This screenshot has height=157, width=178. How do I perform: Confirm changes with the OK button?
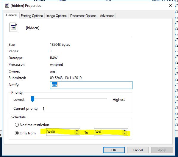click(x=114, y=150)
